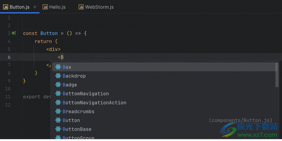Select the Button.js tab
The width and height of the screenshot is (282, 141).
coord(19,7)
